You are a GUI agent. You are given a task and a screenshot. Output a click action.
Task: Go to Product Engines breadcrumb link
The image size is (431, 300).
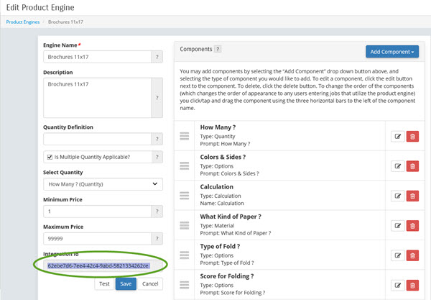coord(23,22)
